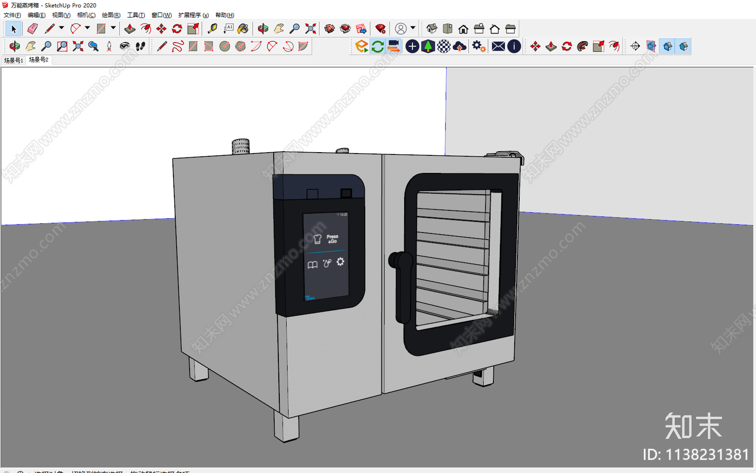Select the Pie drawing tool
Image resolution: width=756 pixels, height=473 pixels.
[x=303, y=46]
